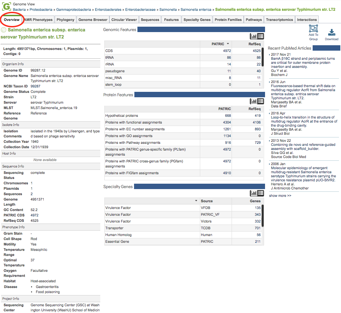Select the Pathways tab

tap(254, 20)
